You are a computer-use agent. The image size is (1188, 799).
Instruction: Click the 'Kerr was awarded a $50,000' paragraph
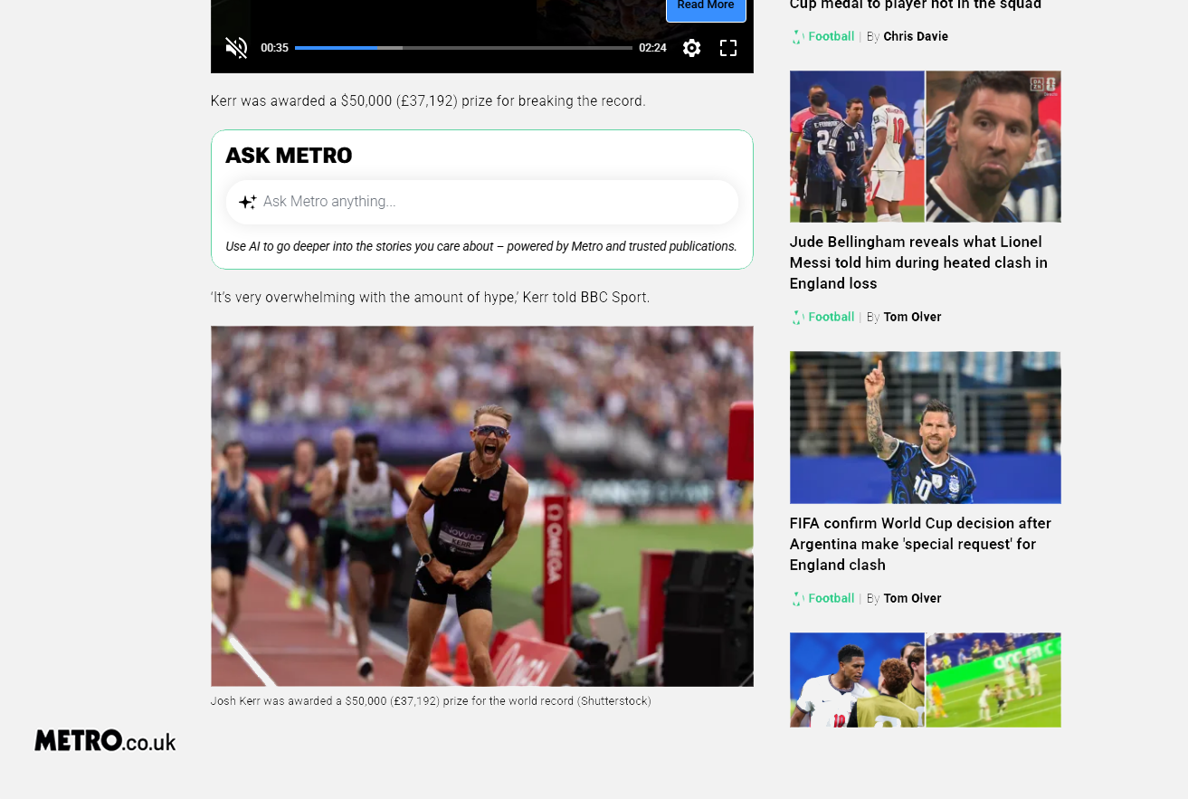(428, 100)
